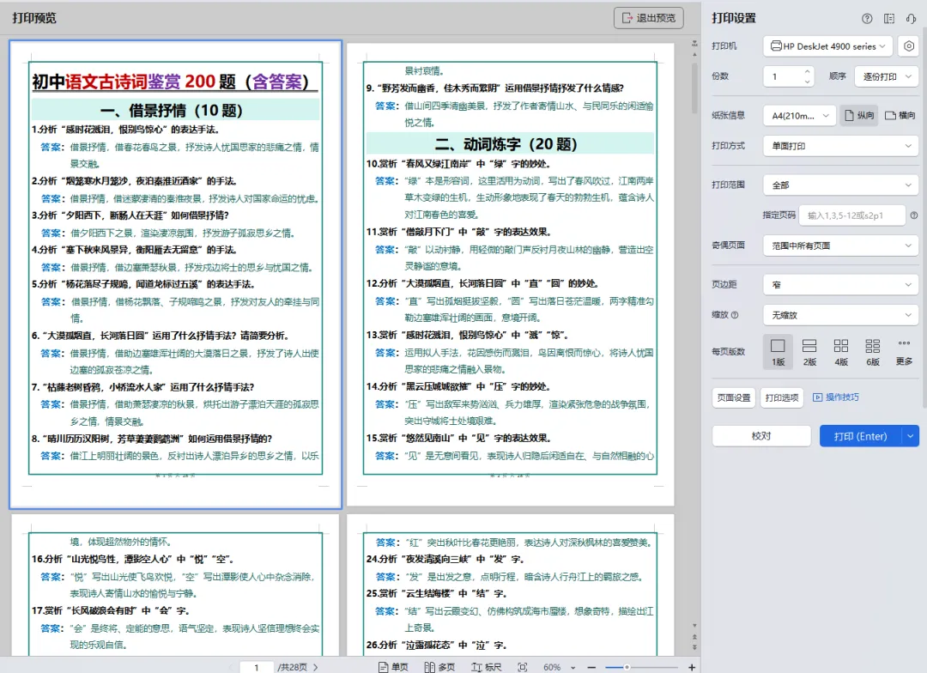Viewport: 927px width, 673px height.
Task: Expand 更多 for more layout options
Action: point(906,350)
